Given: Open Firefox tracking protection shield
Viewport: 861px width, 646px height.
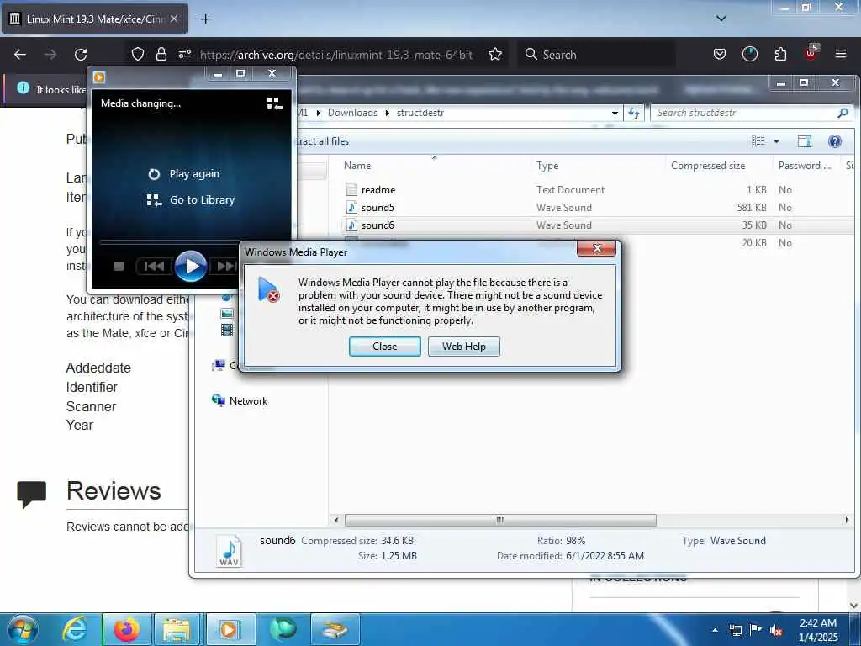Looking at the screenshot, I should (x=137, y=54).
